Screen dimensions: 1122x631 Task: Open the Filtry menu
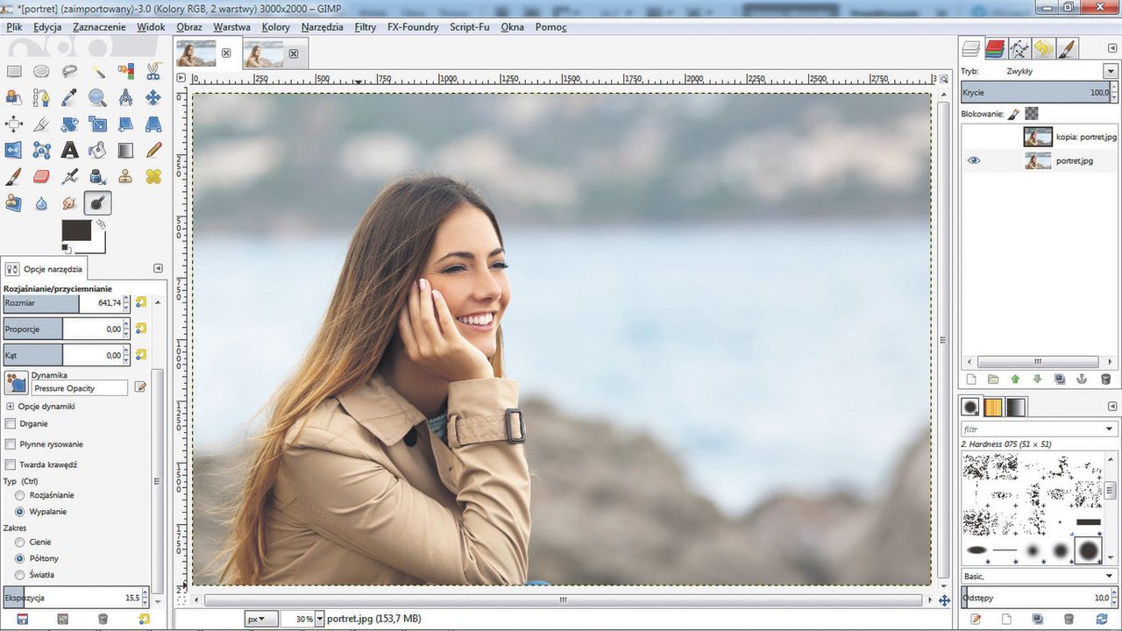366,27
